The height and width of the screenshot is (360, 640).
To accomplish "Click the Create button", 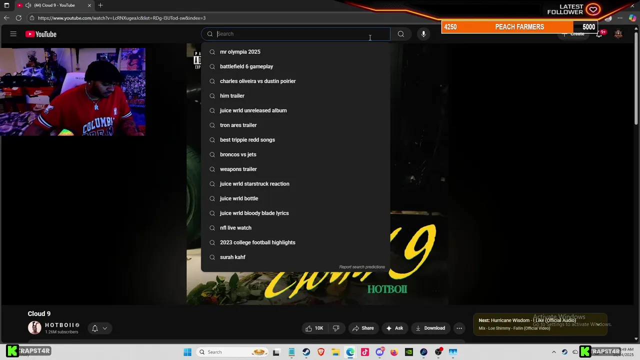I will click(573, 34).
